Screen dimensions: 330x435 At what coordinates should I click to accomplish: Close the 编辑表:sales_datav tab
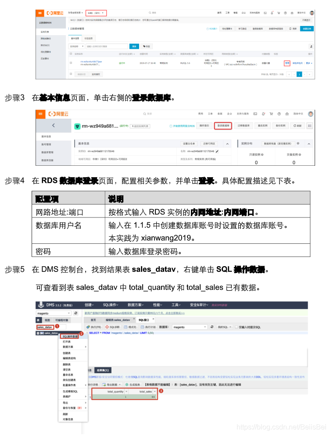[x=134, y=319]
